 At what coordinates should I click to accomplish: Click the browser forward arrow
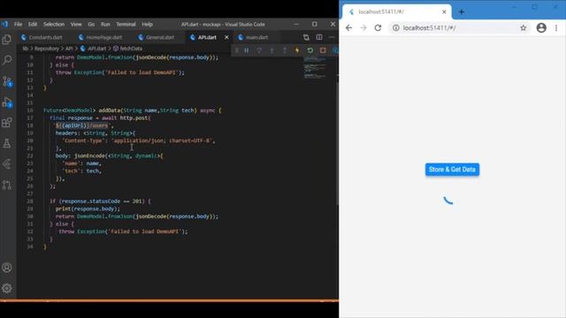pyautogui.click(x=363, y=27)
